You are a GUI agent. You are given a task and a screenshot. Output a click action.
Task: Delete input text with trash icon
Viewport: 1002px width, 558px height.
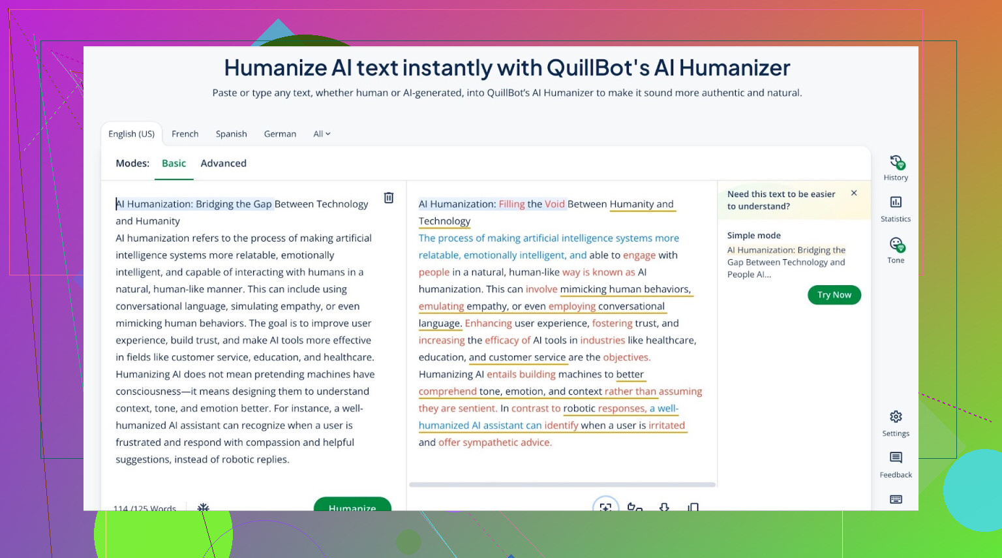tap(389, 198)
